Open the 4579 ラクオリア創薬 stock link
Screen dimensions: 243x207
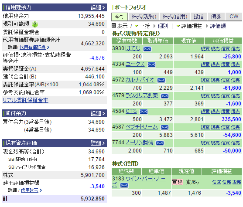pos(141,95)
